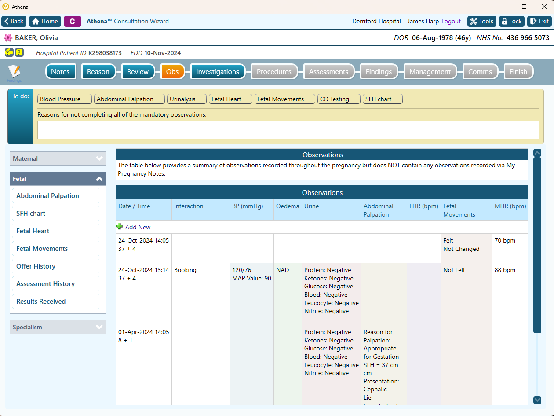Open Abdominal Palpation in Fetal list
The height and width of the screenshot is (416, 554).
[47, 196]
